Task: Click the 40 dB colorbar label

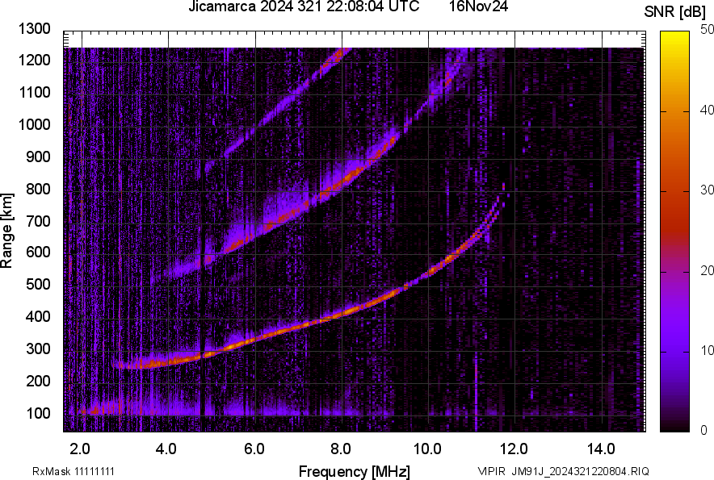Action: click(707, 110)
